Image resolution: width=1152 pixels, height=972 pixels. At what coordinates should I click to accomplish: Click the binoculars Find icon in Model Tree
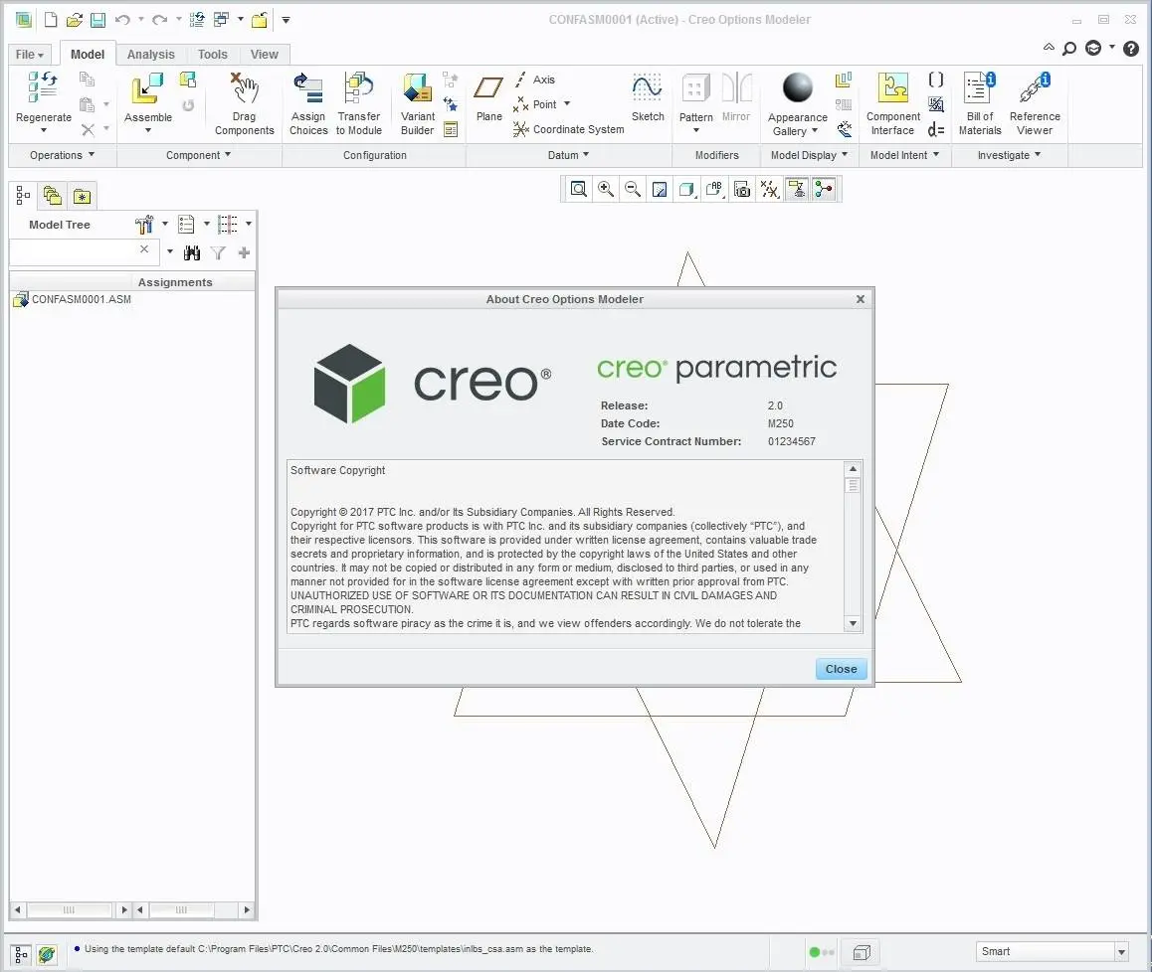tap(192, 253)
